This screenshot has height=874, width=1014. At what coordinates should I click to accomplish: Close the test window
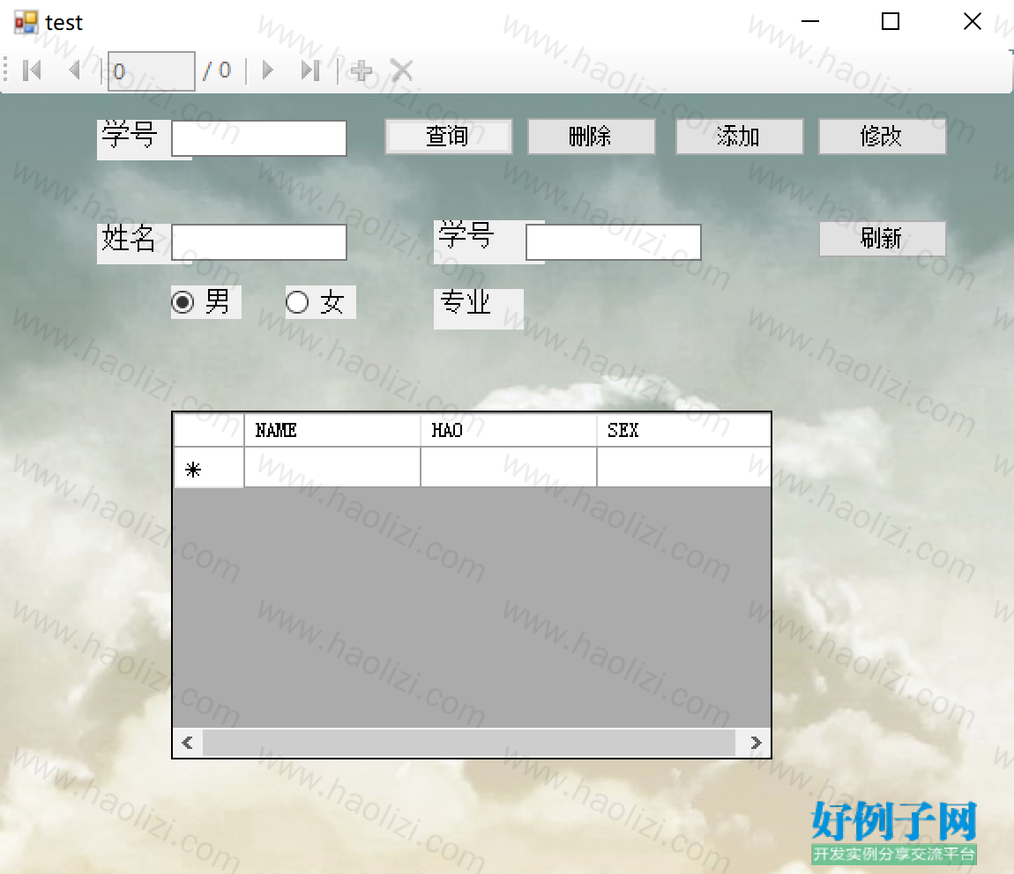pos(972,21)
